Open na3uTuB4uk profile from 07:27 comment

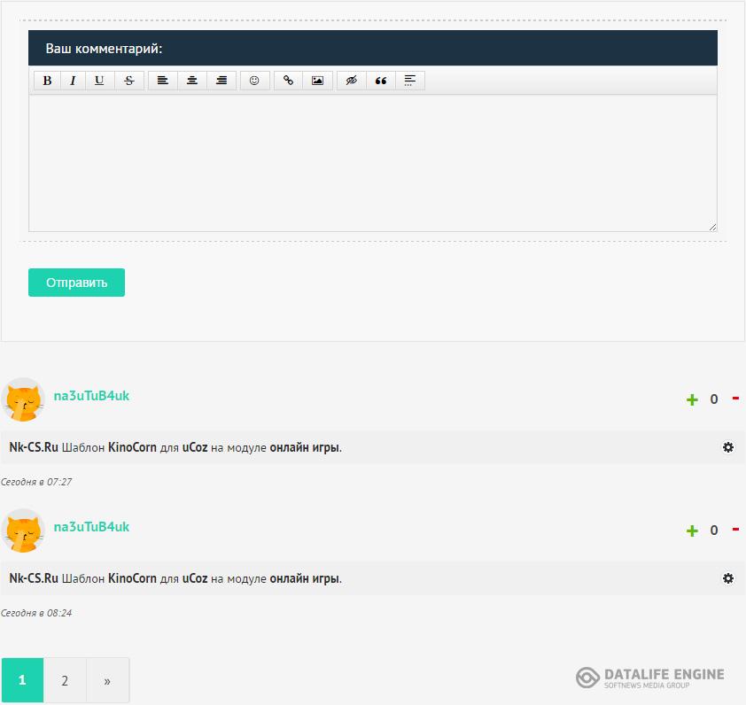tap(91, 396)
